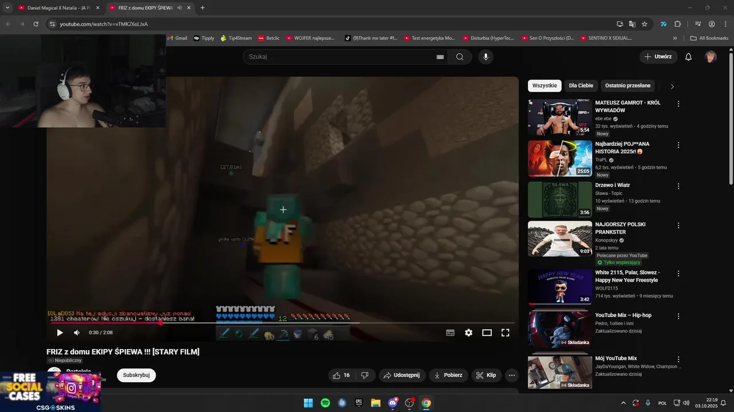Open options for Najbardziej POJ**ANA HISTORIA video
This screenshot has width=734, height=412.
678,145
